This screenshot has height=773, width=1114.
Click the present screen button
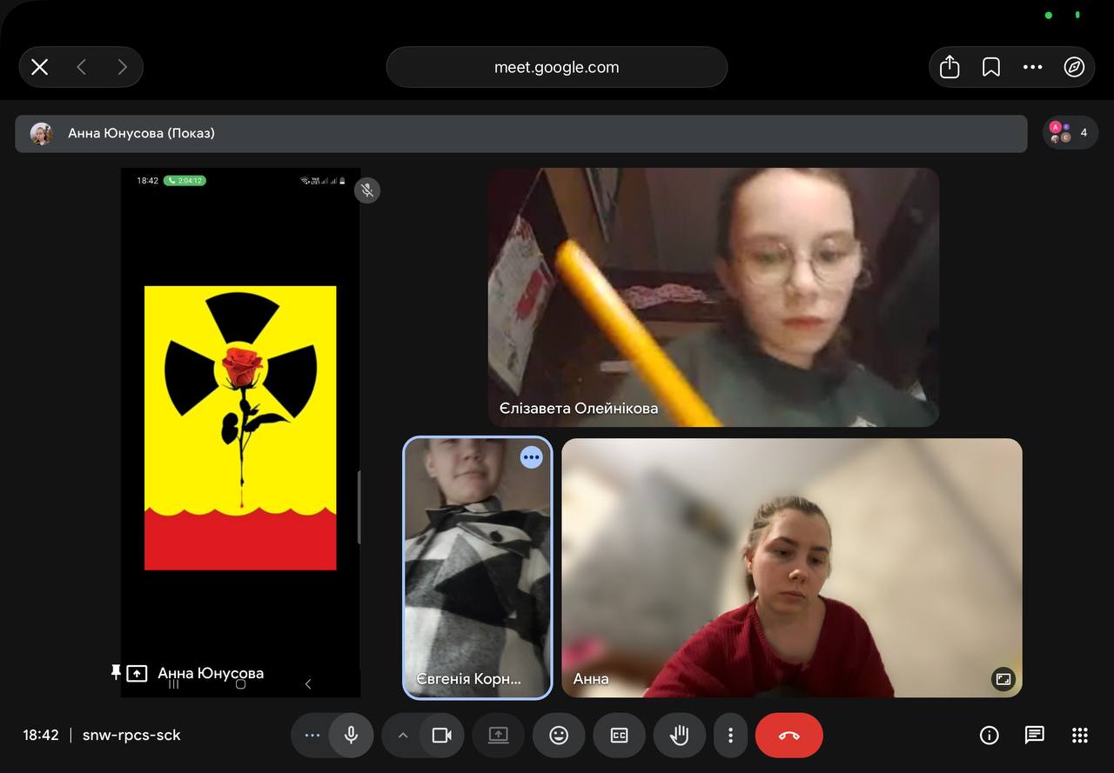coord(498,736)
